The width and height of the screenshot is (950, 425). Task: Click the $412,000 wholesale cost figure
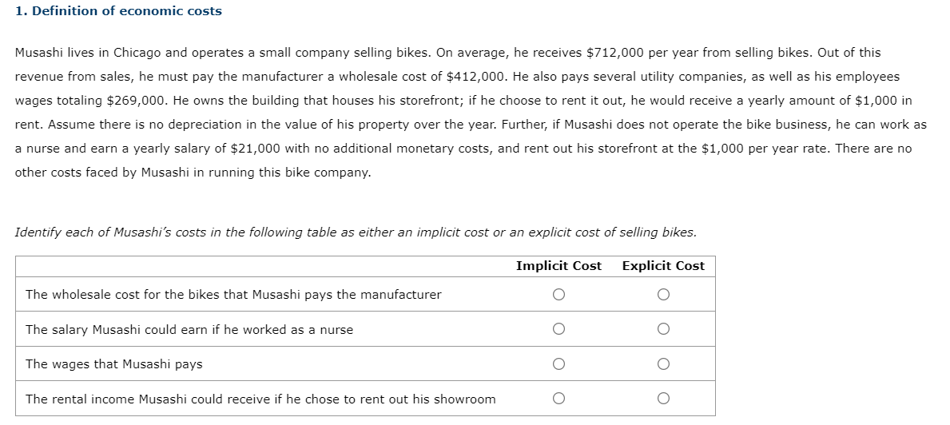[477, 77]
